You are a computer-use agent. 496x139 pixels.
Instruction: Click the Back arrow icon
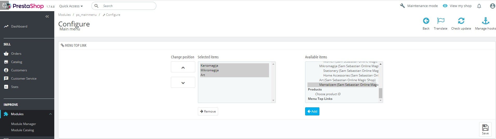click(x=426, y=21)
